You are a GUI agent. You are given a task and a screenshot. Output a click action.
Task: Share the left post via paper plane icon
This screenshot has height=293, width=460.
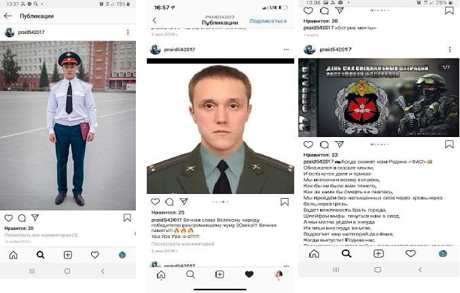(35, 218)
